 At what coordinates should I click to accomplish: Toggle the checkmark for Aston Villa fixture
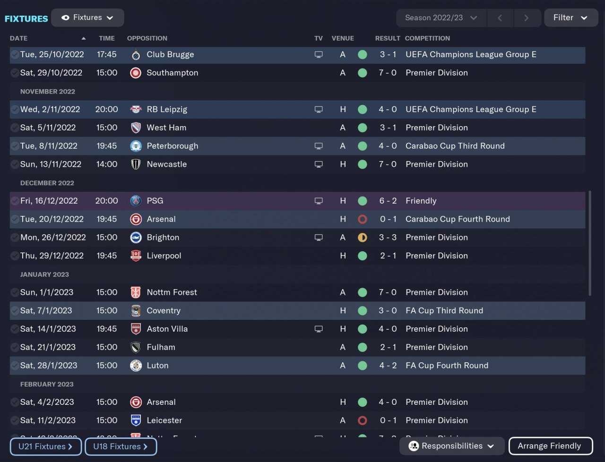pos(15,329)
